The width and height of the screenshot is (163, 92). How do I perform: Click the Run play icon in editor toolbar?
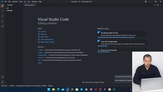click(155, 5)
